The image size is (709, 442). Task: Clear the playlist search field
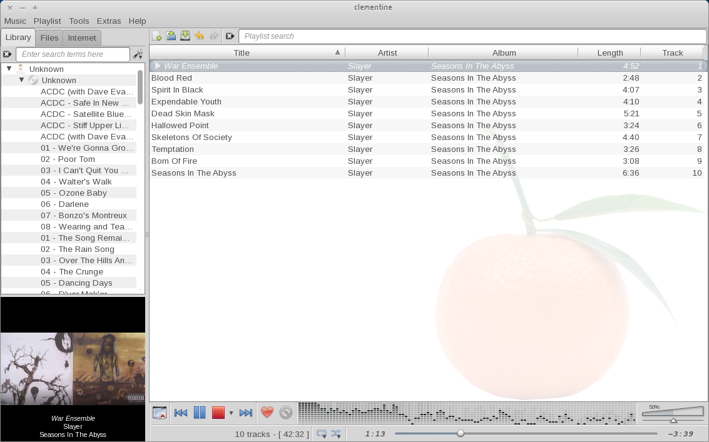[230, 36]
